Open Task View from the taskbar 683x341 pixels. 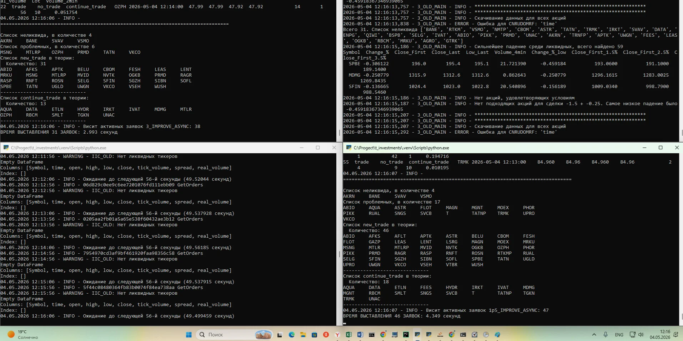(280, 335)
